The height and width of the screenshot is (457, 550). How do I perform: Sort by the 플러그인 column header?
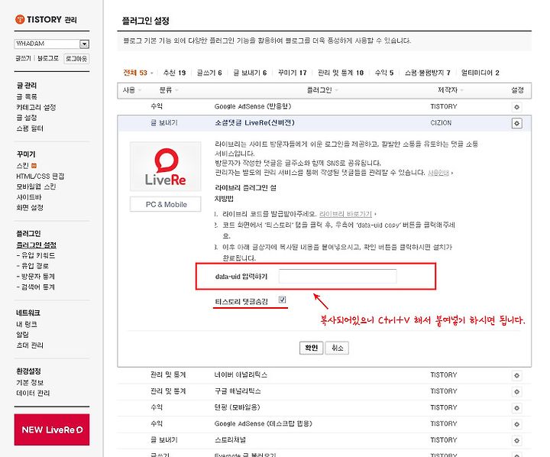pos(322,90)
